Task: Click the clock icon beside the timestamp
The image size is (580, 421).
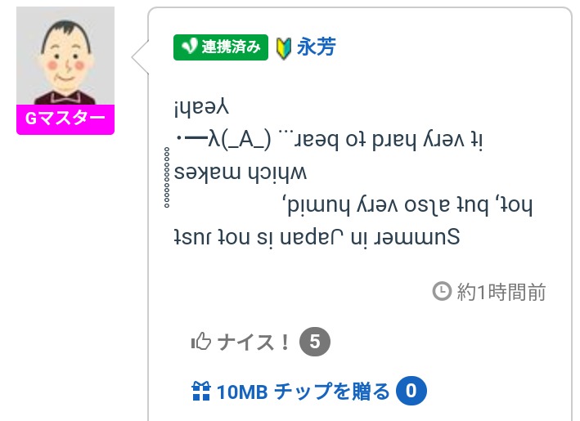Action: (x=441, y=291)
